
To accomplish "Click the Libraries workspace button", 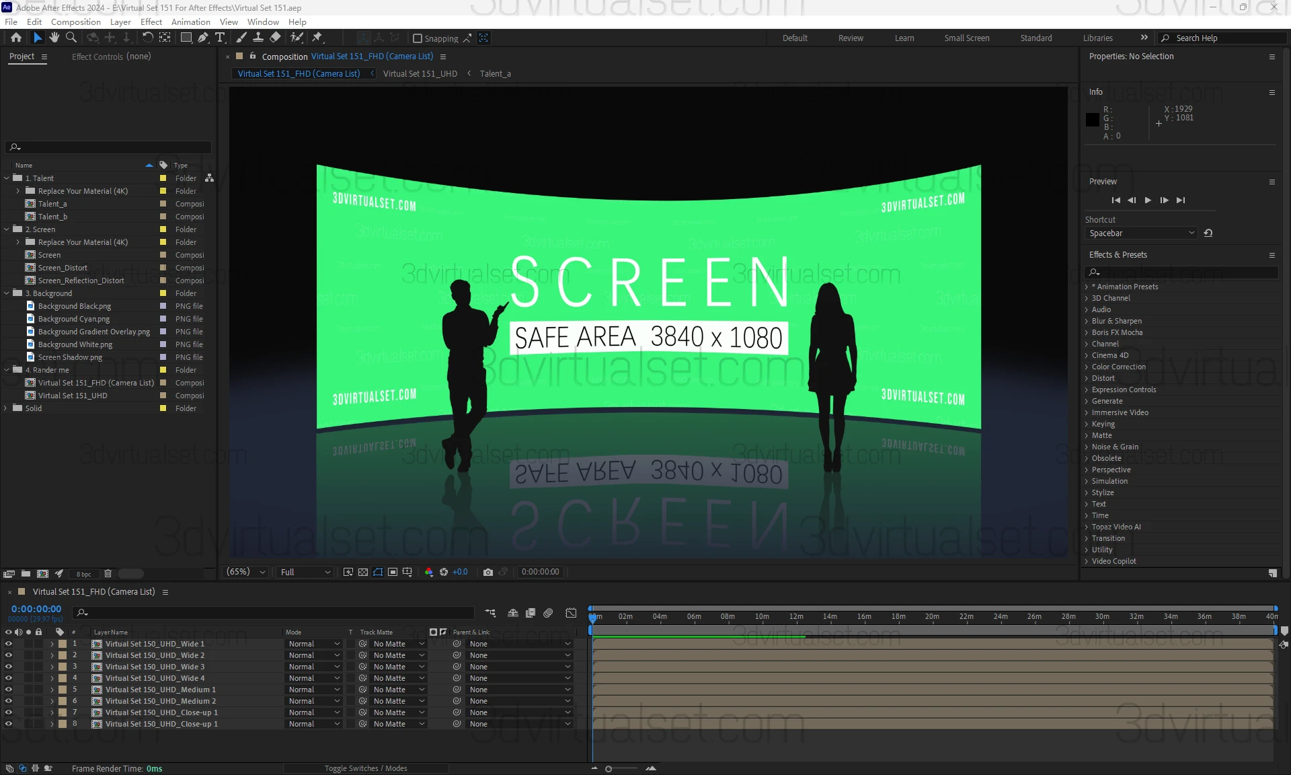I will (1097, 38).
